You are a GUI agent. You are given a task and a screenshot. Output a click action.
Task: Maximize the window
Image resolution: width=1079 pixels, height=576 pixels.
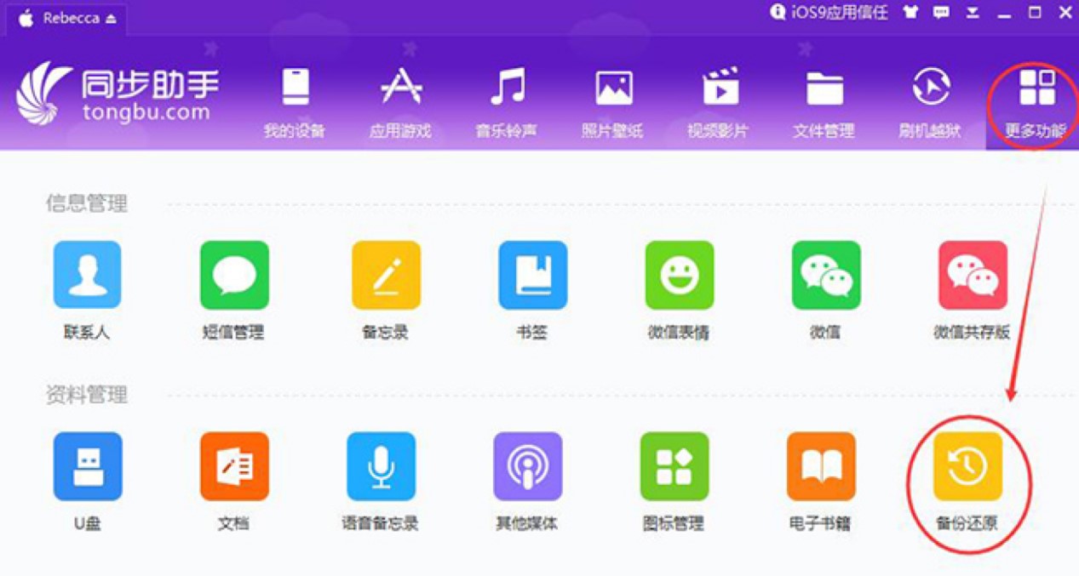[x=1035, y=13]
